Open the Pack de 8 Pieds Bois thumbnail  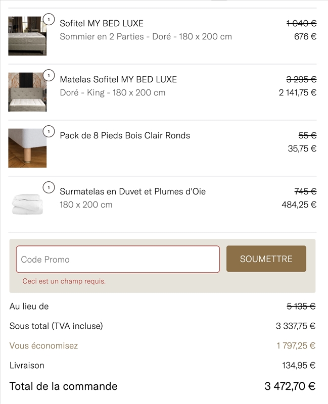click(27, 147)
